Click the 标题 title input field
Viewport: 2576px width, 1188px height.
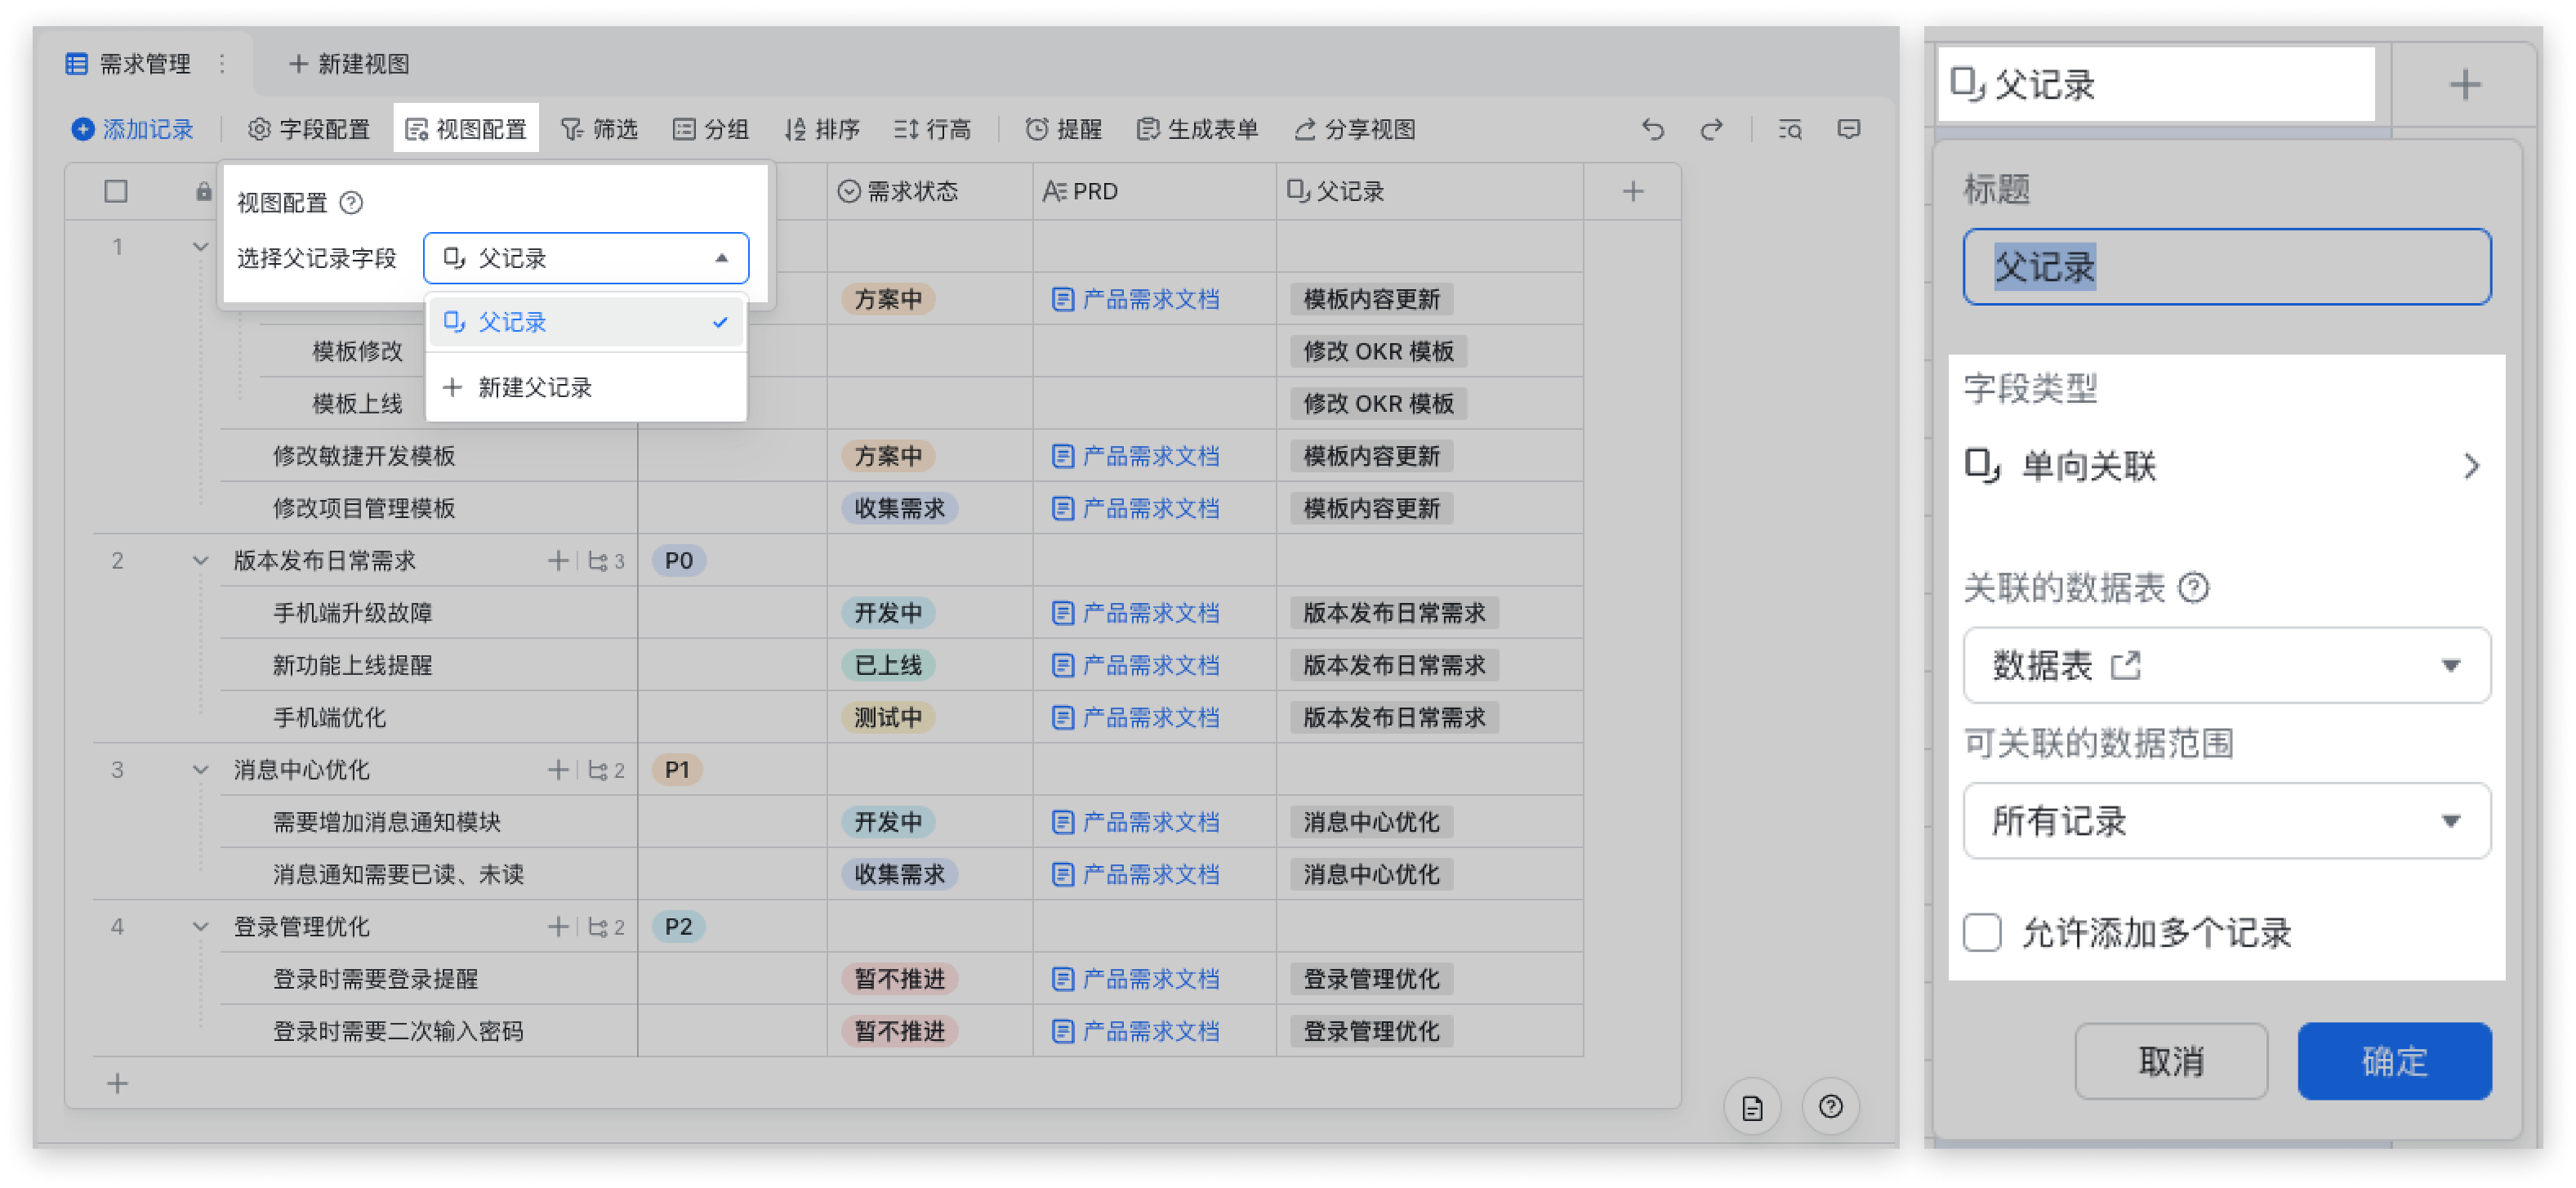point(2226,267)
